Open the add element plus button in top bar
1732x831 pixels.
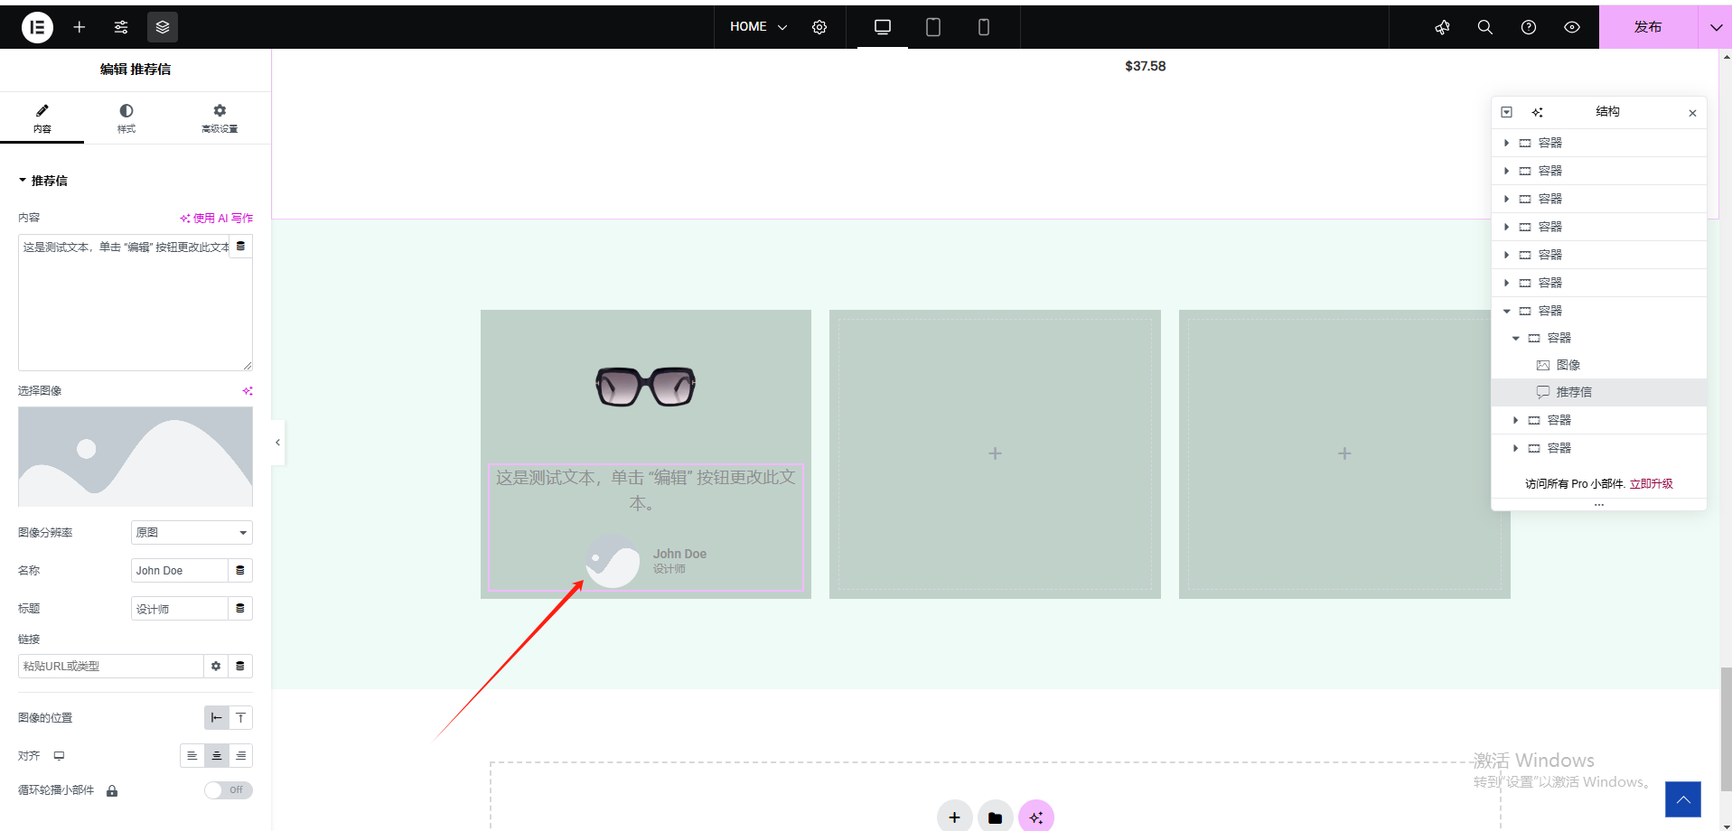(80, 27)
